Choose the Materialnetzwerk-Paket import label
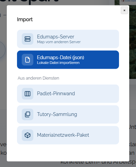The height and width of the screenshot is (167, 136). point(63,135)
